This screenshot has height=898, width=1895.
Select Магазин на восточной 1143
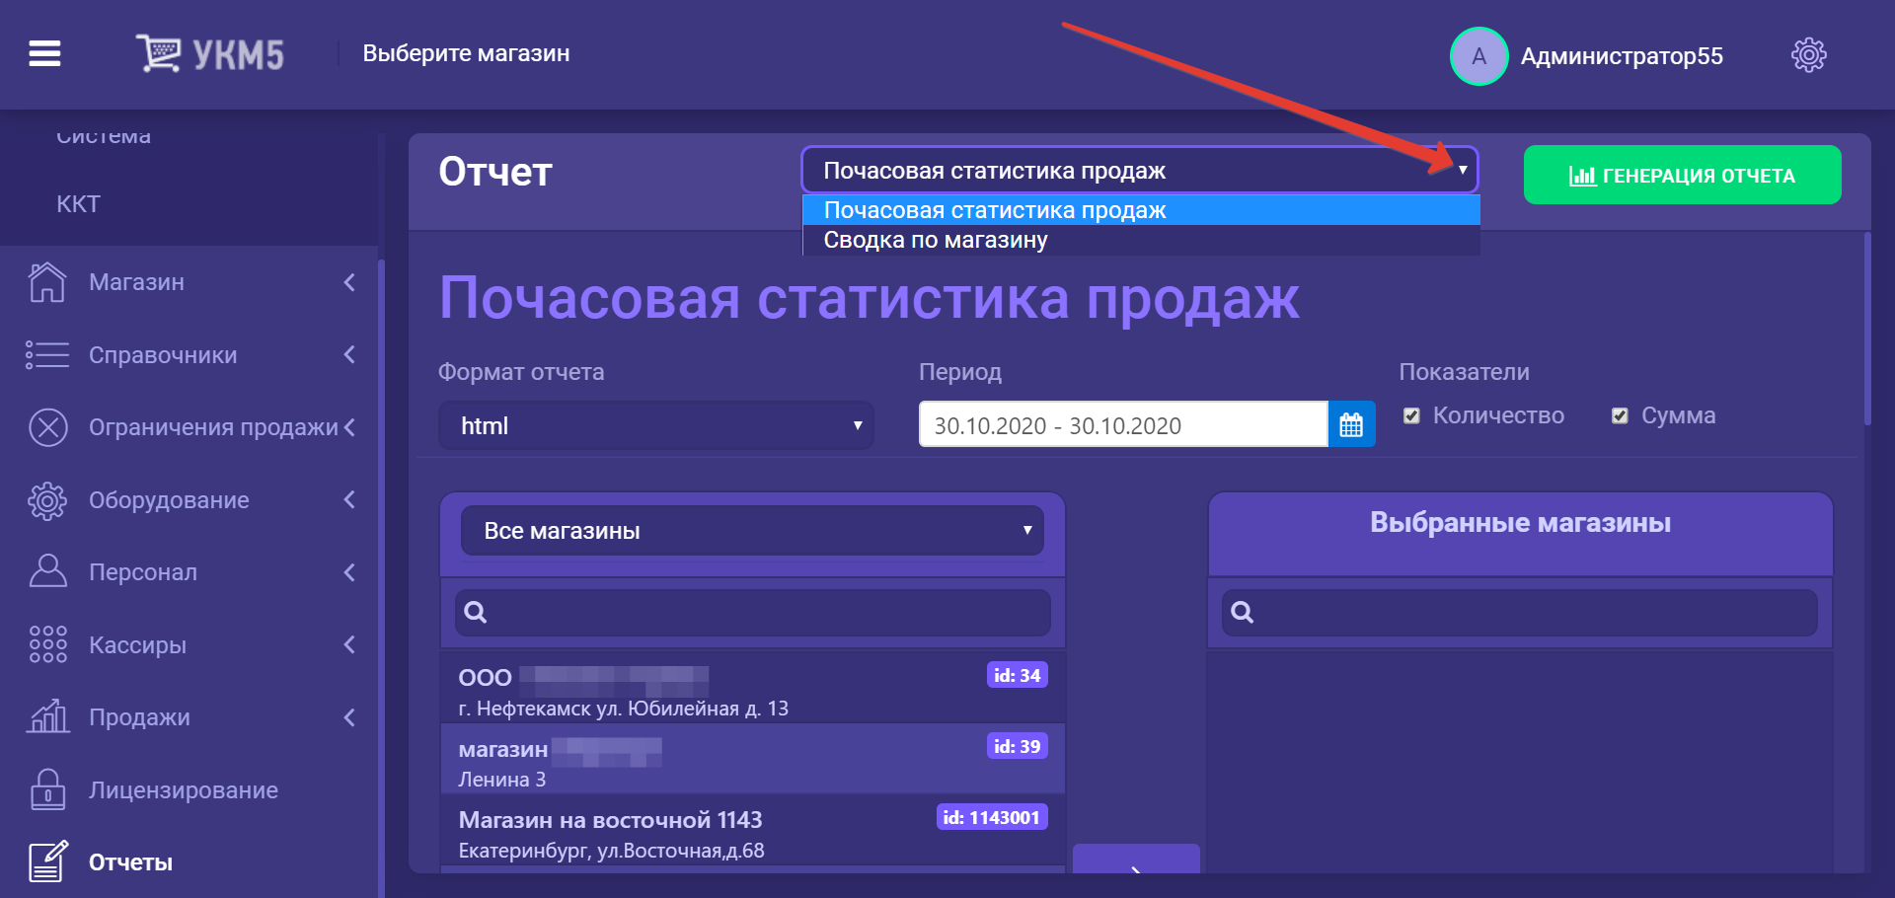coord(752,832)
